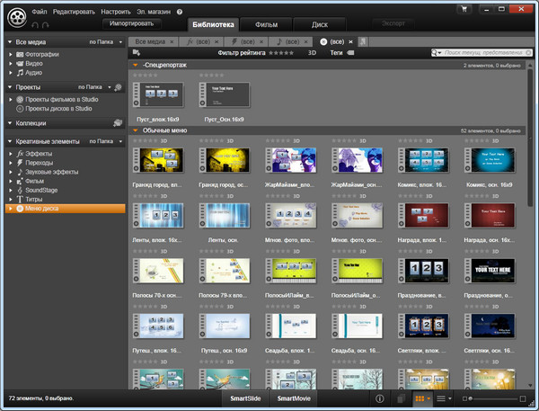Expand the Переходы tree node
Image resolution: width=539 pixels, height=411 pixels.
(11, 163)
